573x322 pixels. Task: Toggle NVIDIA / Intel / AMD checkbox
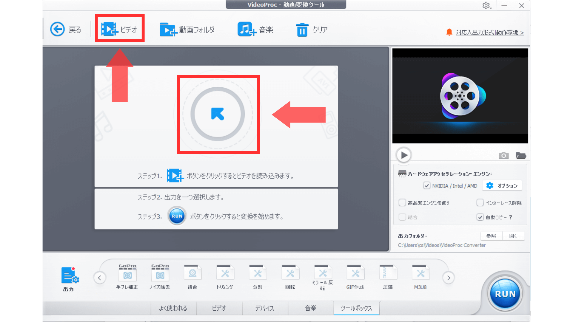(x=427, y=186)
